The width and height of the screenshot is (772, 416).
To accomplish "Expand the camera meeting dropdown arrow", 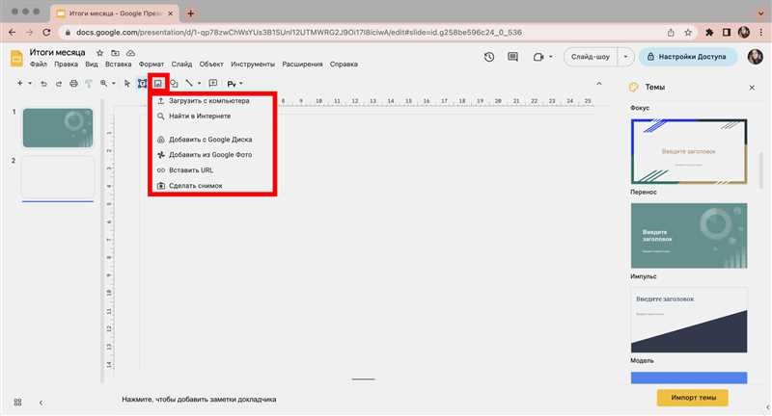I will (x=550, y=57).
